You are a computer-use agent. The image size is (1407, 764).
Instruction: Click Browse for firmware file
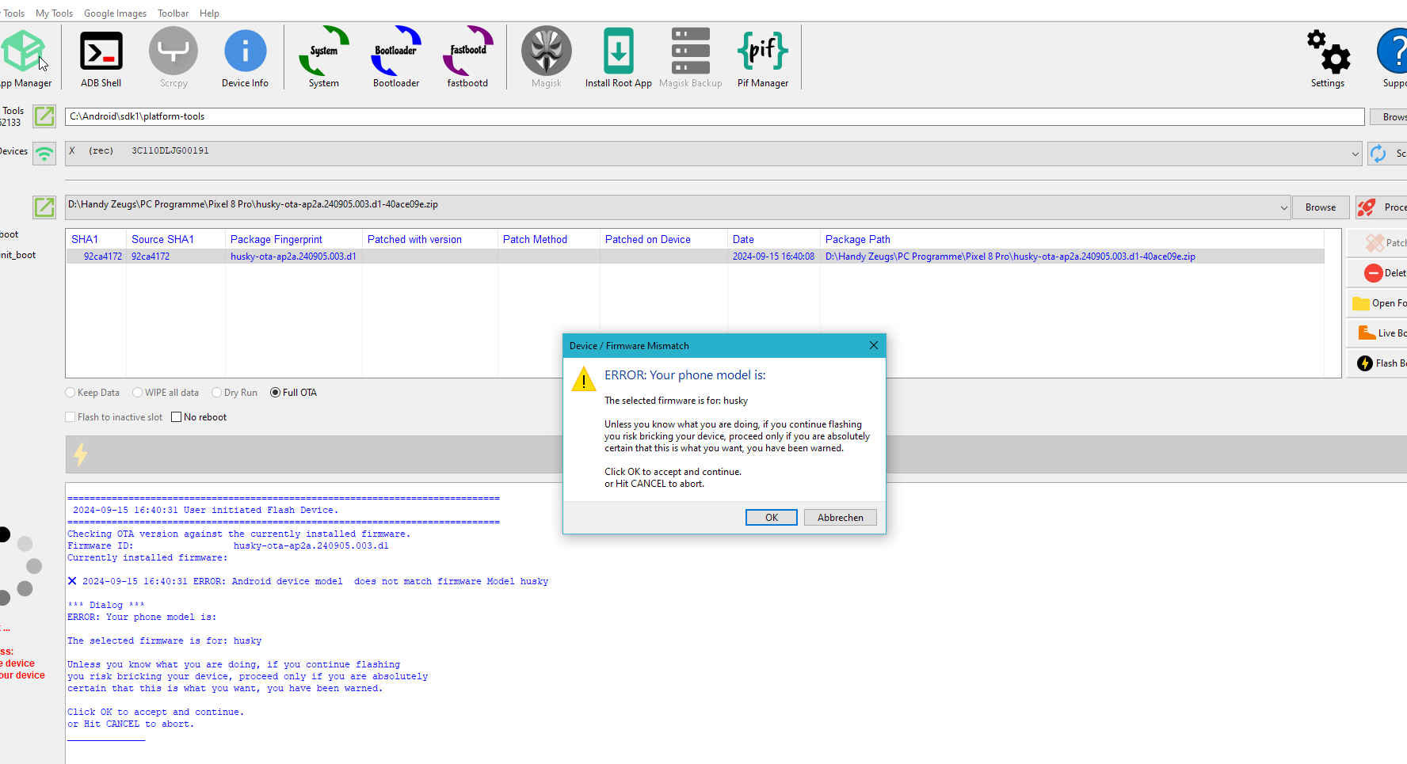pos(1321,207)
